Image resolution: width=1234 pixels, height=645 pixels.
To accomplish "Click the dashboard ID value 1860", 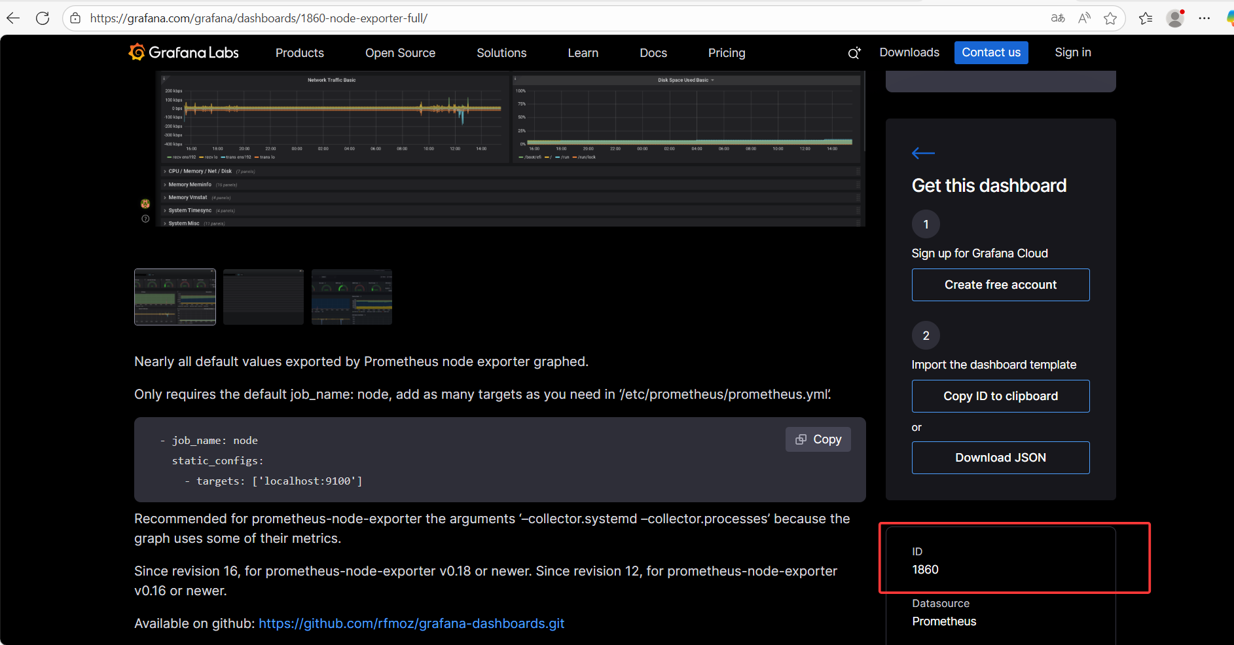I will pyautogui.click(x=925, y=570).
